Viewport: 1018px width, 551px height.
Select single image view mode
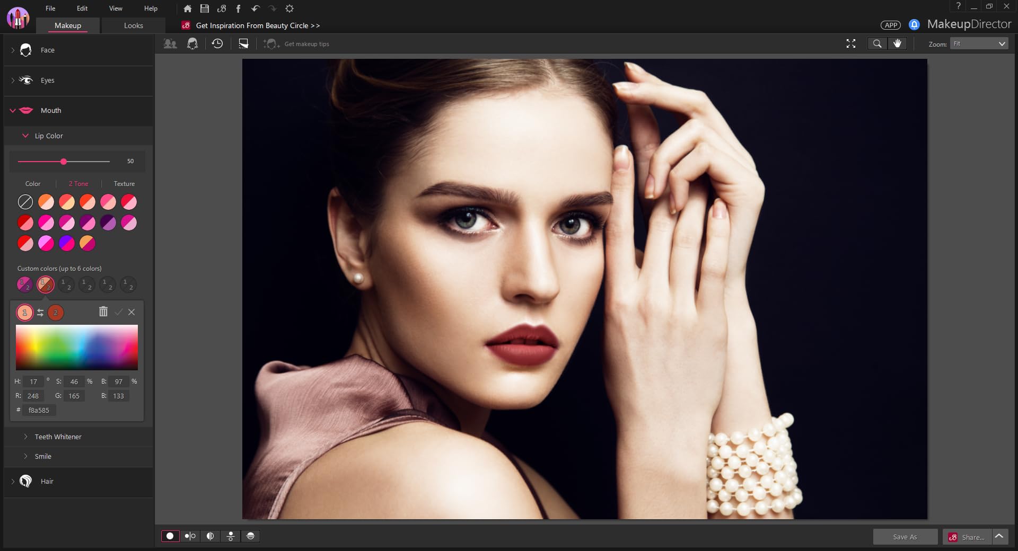pos(170,536)
